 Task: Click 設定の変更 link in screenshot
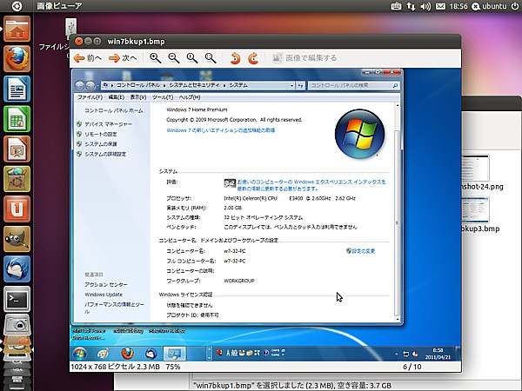tap(363, 251)
